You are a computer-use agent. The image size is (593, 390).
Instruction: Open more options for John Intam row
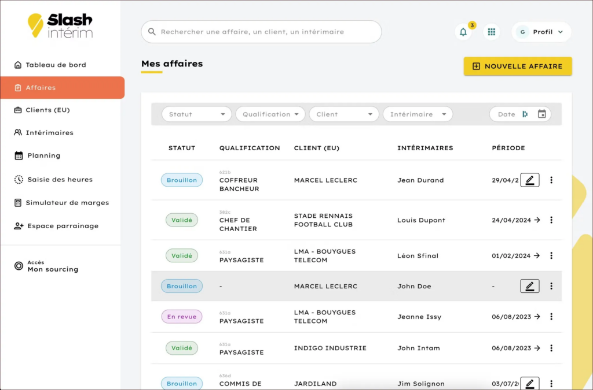[x=551, y=348]
